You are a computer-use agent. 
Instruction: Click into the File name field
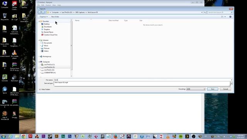point(142,80)
